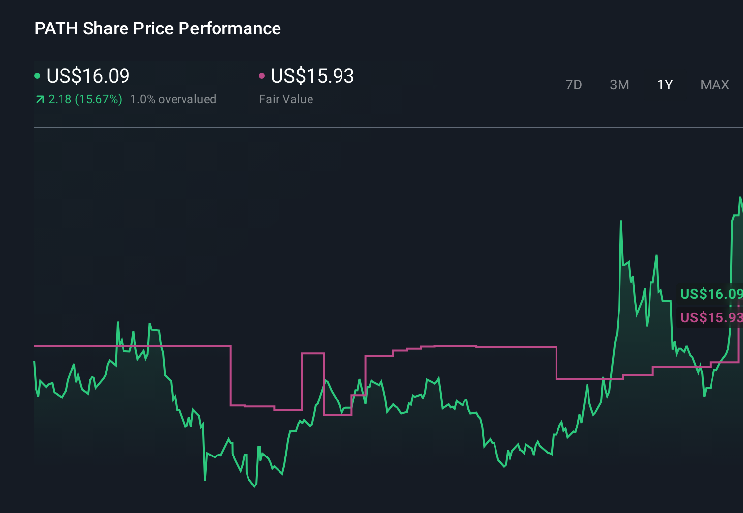Select the MAX time range view

click(x=714, y=85)
